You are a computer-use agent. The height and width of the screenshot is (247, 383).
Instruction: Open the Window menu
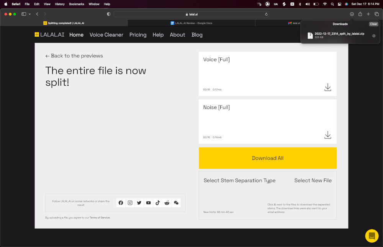[x=94, y=4]
